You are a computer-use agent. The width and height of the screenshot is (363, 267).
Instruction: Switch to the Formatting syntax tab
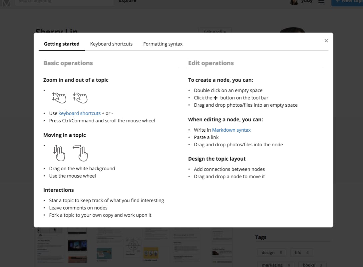click(163, 44)
